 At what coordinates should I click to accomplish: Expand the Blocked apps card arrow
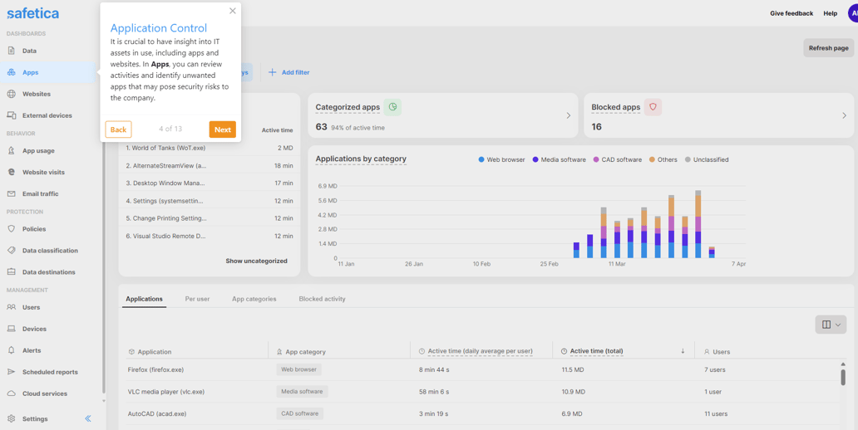point(845,116)
